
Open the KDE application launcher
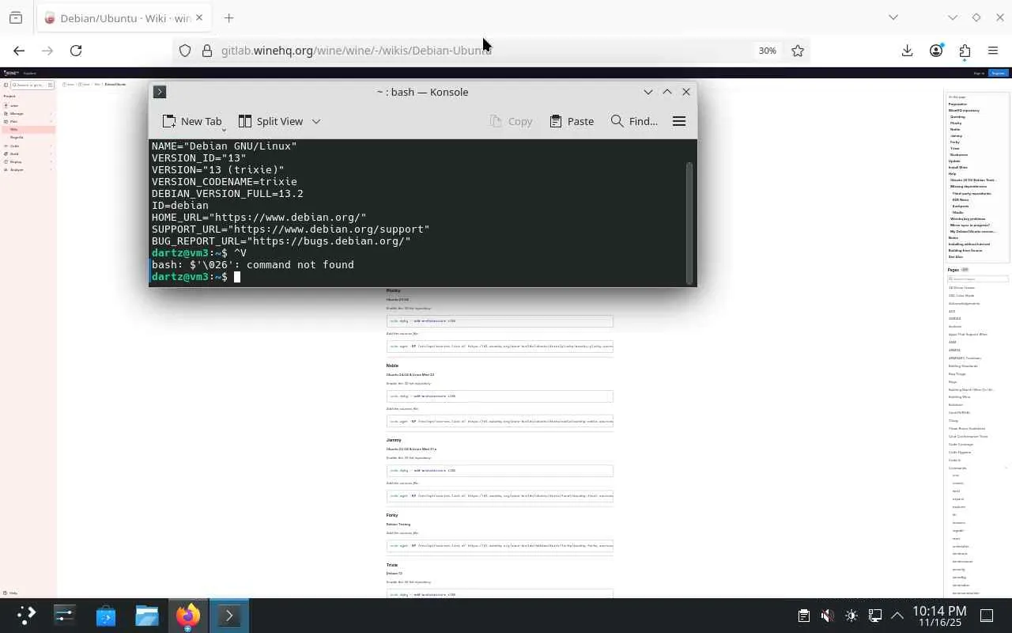click(25, 616)
